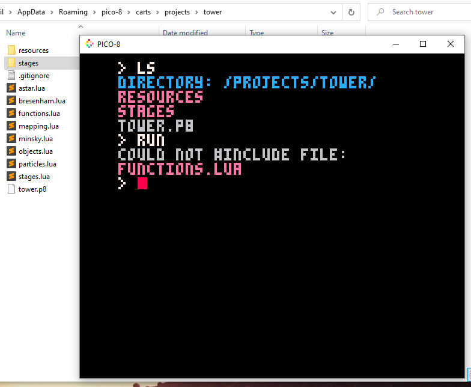
Task: Click the PICO-8 window logo icon
Action: [89, 44]
